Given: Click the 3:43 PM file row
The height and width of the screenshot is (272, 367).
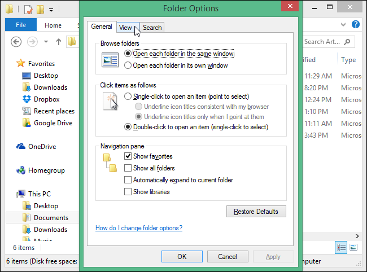Looking at the screenshot, I should pos(333,135).
